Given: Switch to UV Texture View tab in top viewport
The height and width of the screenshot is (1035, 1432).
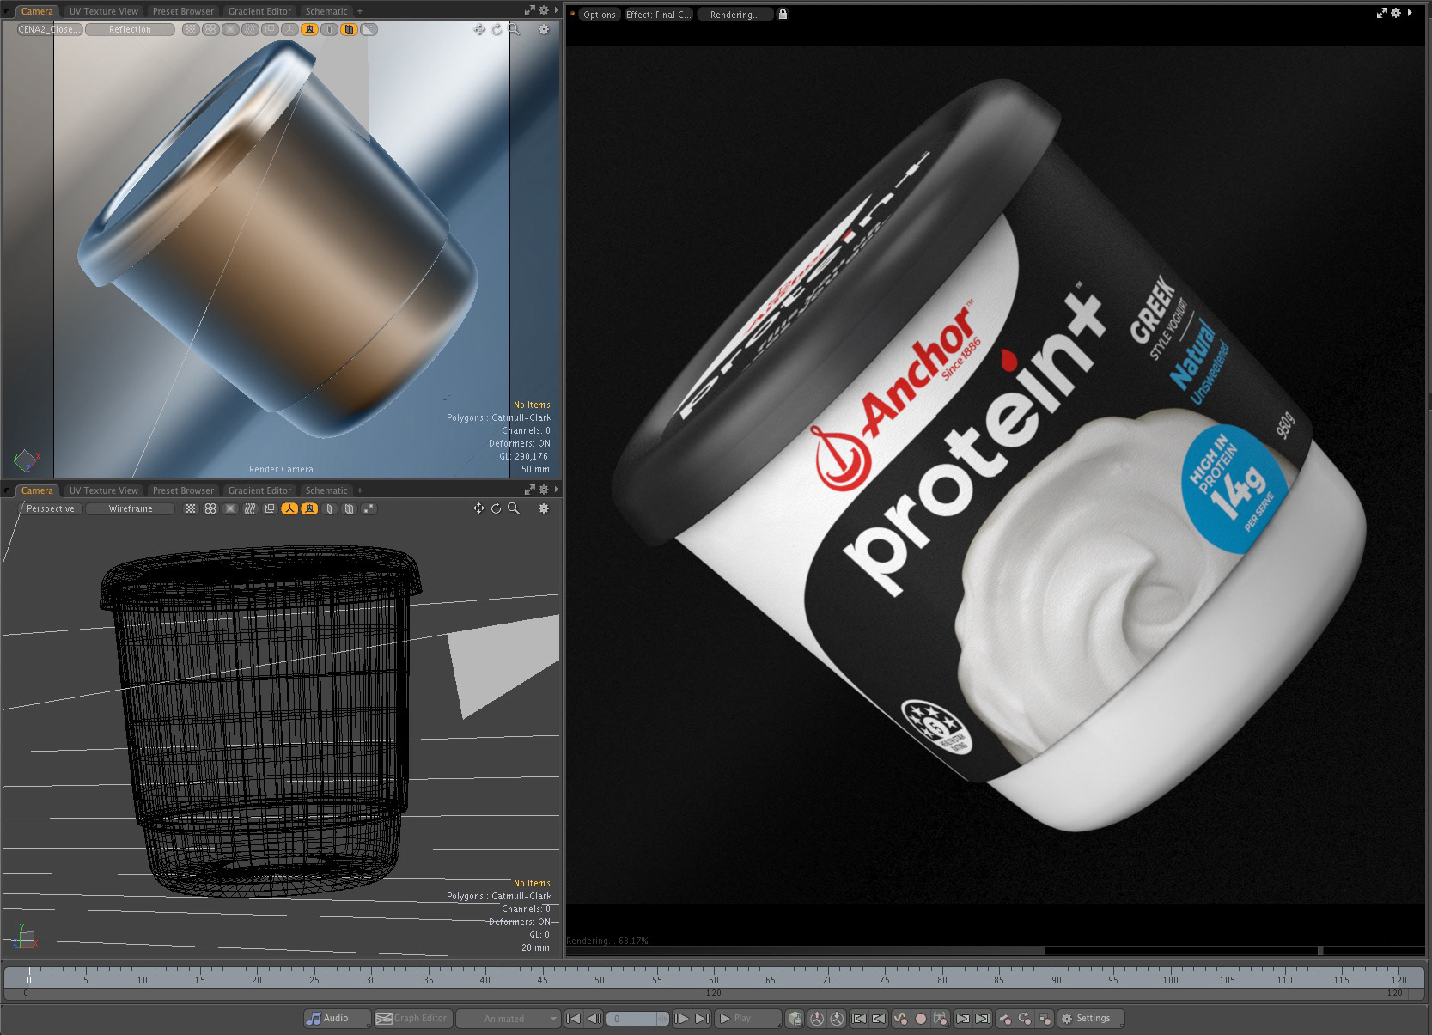Looking at the screenshot, I should point(103,11).
